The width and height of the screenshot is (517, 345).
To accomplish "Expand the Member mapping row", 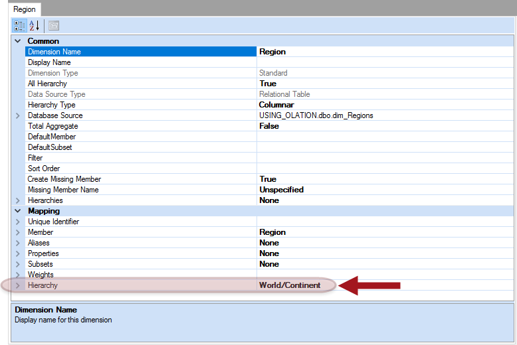I will click(x=17, y=232).
